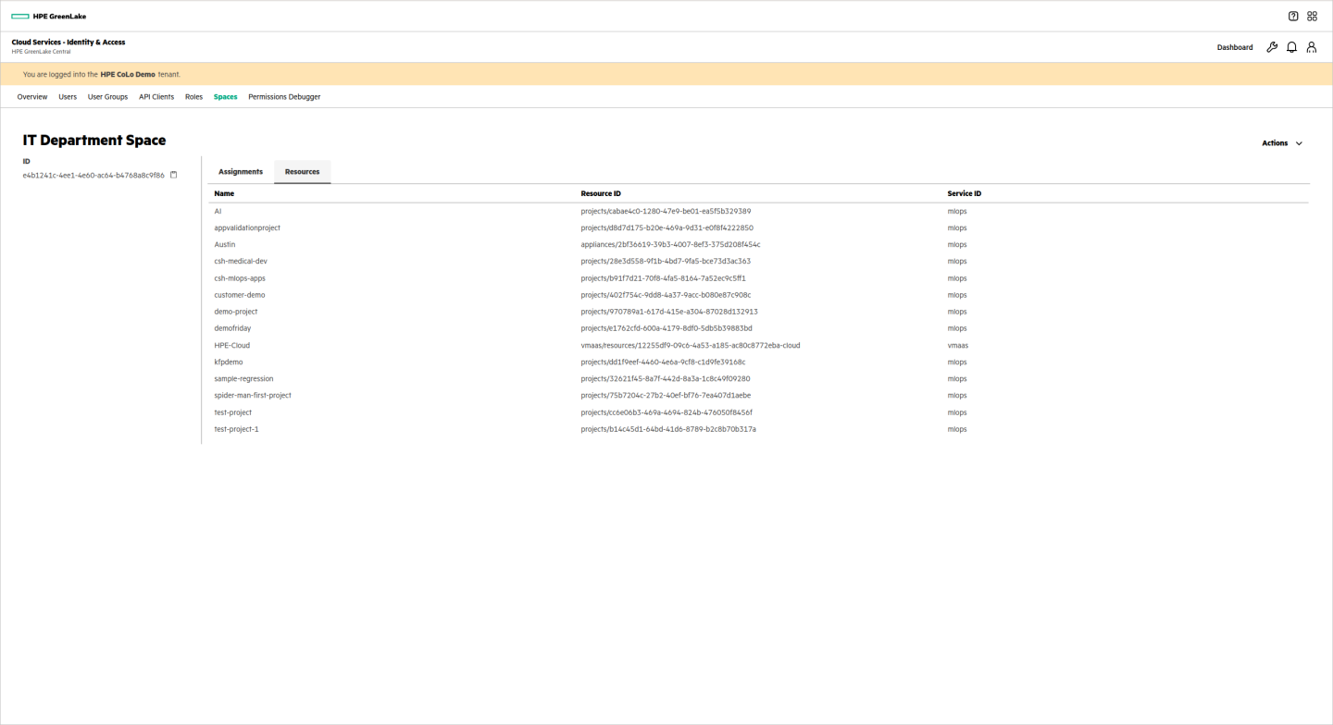The height and width of the screenshot is (725, 1333).
Task: Click the space ID value text
Action: click(93, 176)
